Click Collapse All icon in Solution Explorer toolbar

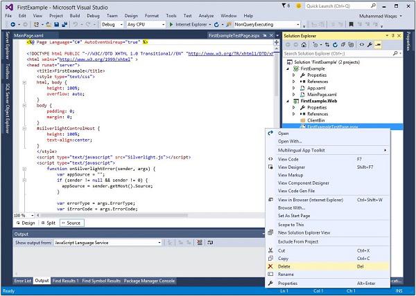pos(342,43)
